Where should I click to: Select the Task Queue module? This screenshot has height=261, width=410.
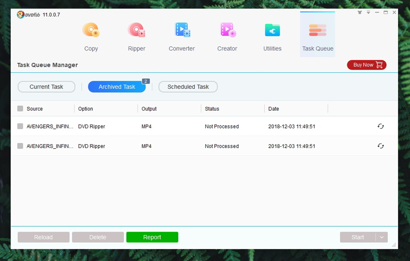(317, 34)
